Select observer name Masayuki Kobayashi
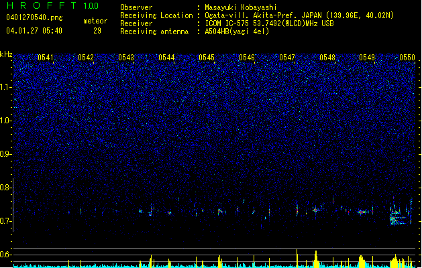Viewport: 422px width, 268px height. tap(241, 7)
